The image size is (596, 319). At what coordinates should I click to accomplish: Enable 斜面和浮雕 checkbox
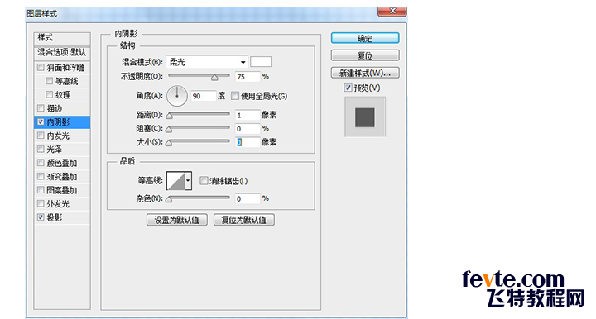coord(41,67)
